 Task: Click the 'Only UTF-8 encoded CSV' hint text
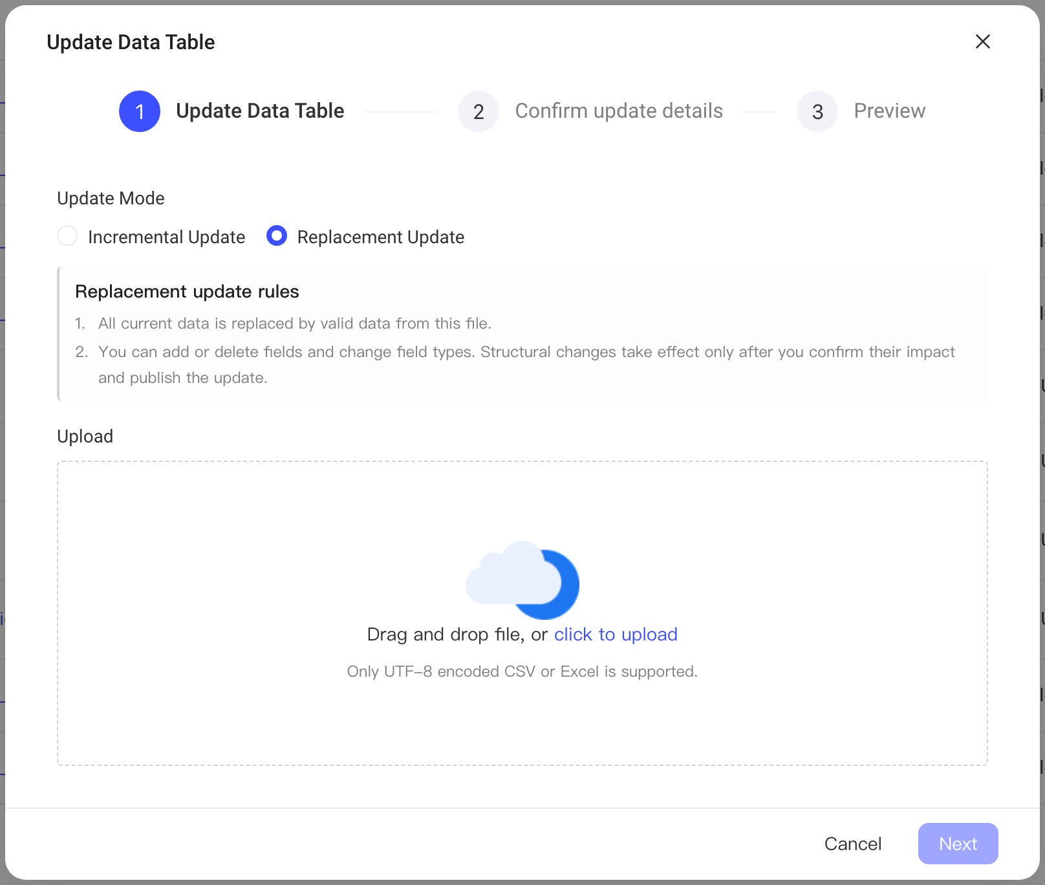[522, 672]
